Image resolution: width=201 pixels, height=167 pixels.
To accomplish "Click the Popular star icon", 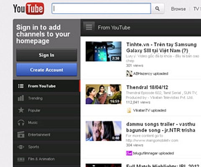I will click(21, 110).
